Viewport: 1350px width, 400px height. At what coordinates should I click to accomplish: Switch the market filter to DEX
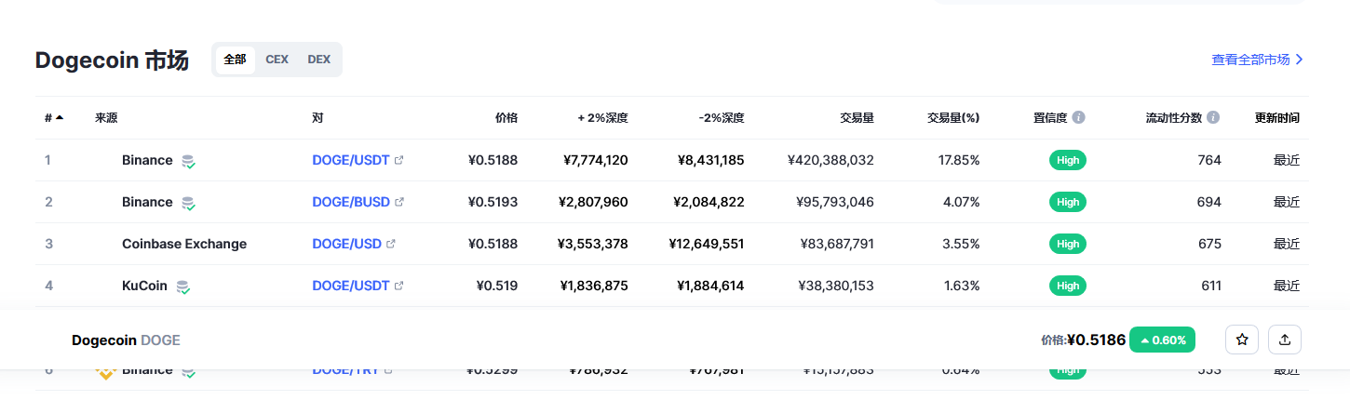pos(318,60)
